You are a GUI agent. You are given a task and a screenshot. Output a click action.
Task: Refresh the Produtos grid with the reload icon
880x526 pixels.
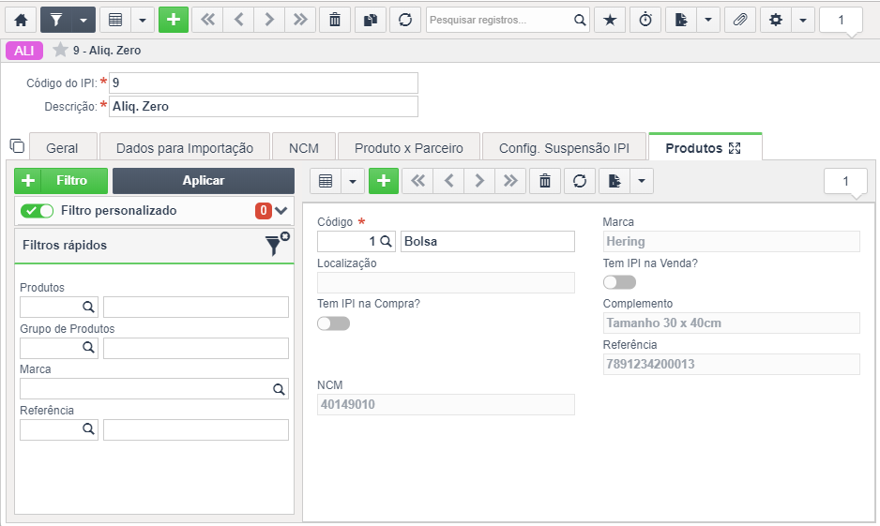click(580, 181)
